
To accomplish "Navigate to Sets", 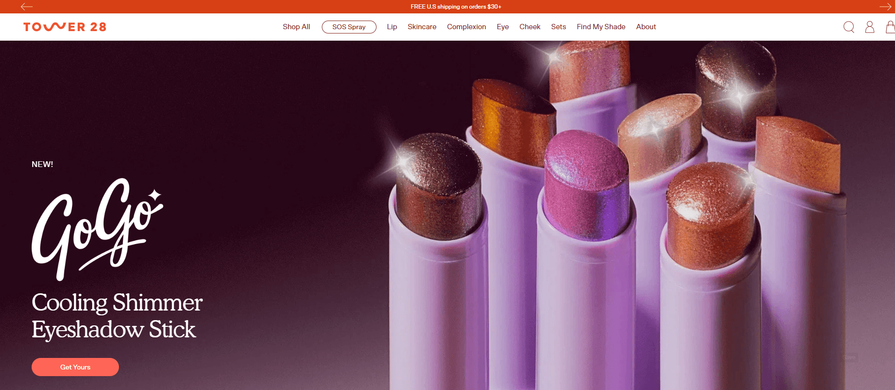I will (x=558, y=27).
